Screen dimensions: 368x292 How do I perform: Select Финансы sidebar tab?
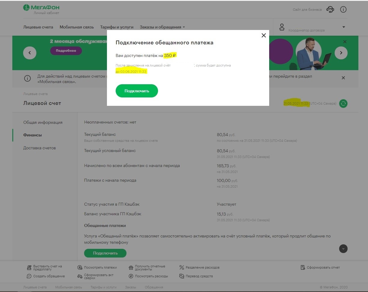pyautogui.click(x=32, y=135)
